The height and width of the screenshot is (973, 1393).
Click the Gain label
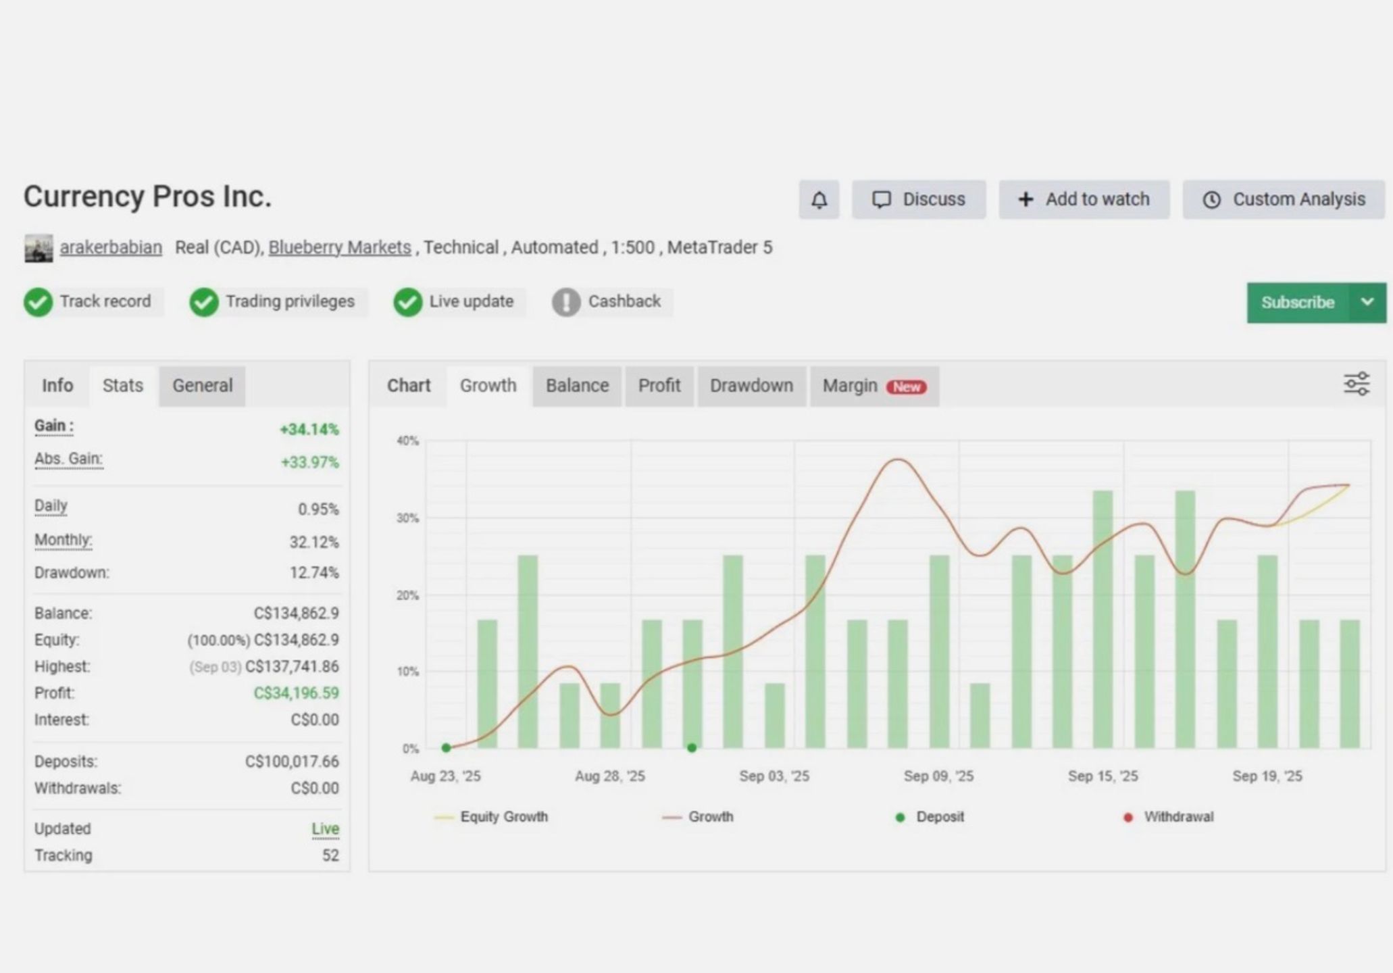point(54,426)
